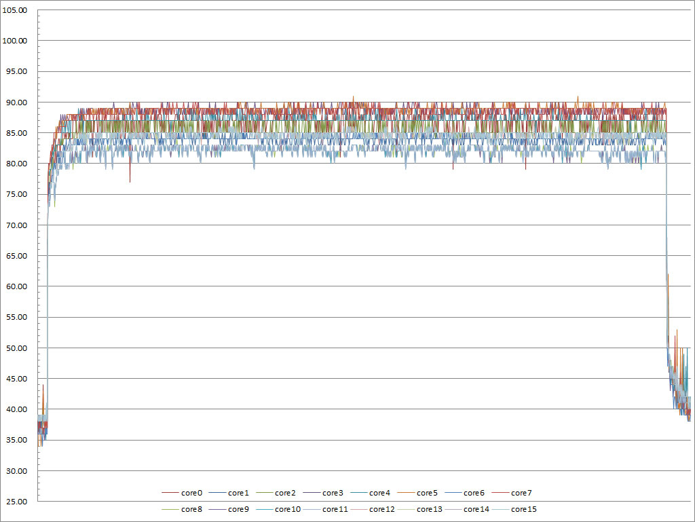
Task: Select the core4 legend entry
Action: [x=370, y=493]
